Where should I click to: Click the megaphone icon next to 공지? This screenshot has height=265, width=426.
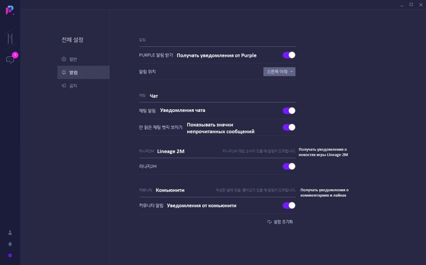tap(64, 86)
